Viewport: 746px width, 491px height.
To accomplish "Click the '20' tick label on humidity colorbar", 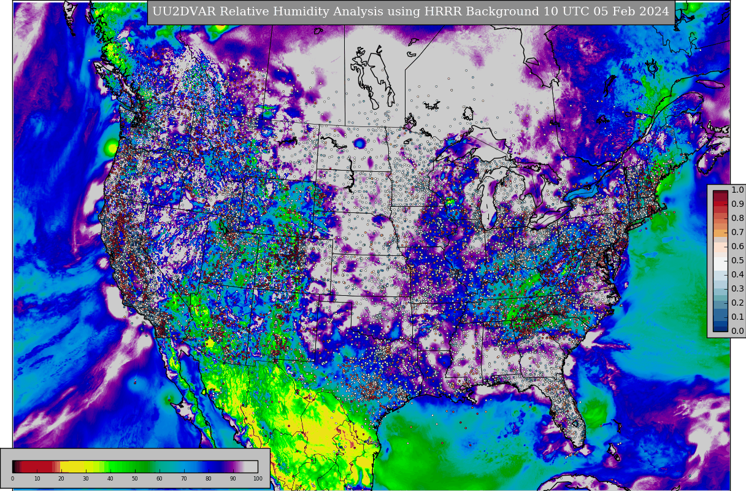I will point(61,479).
